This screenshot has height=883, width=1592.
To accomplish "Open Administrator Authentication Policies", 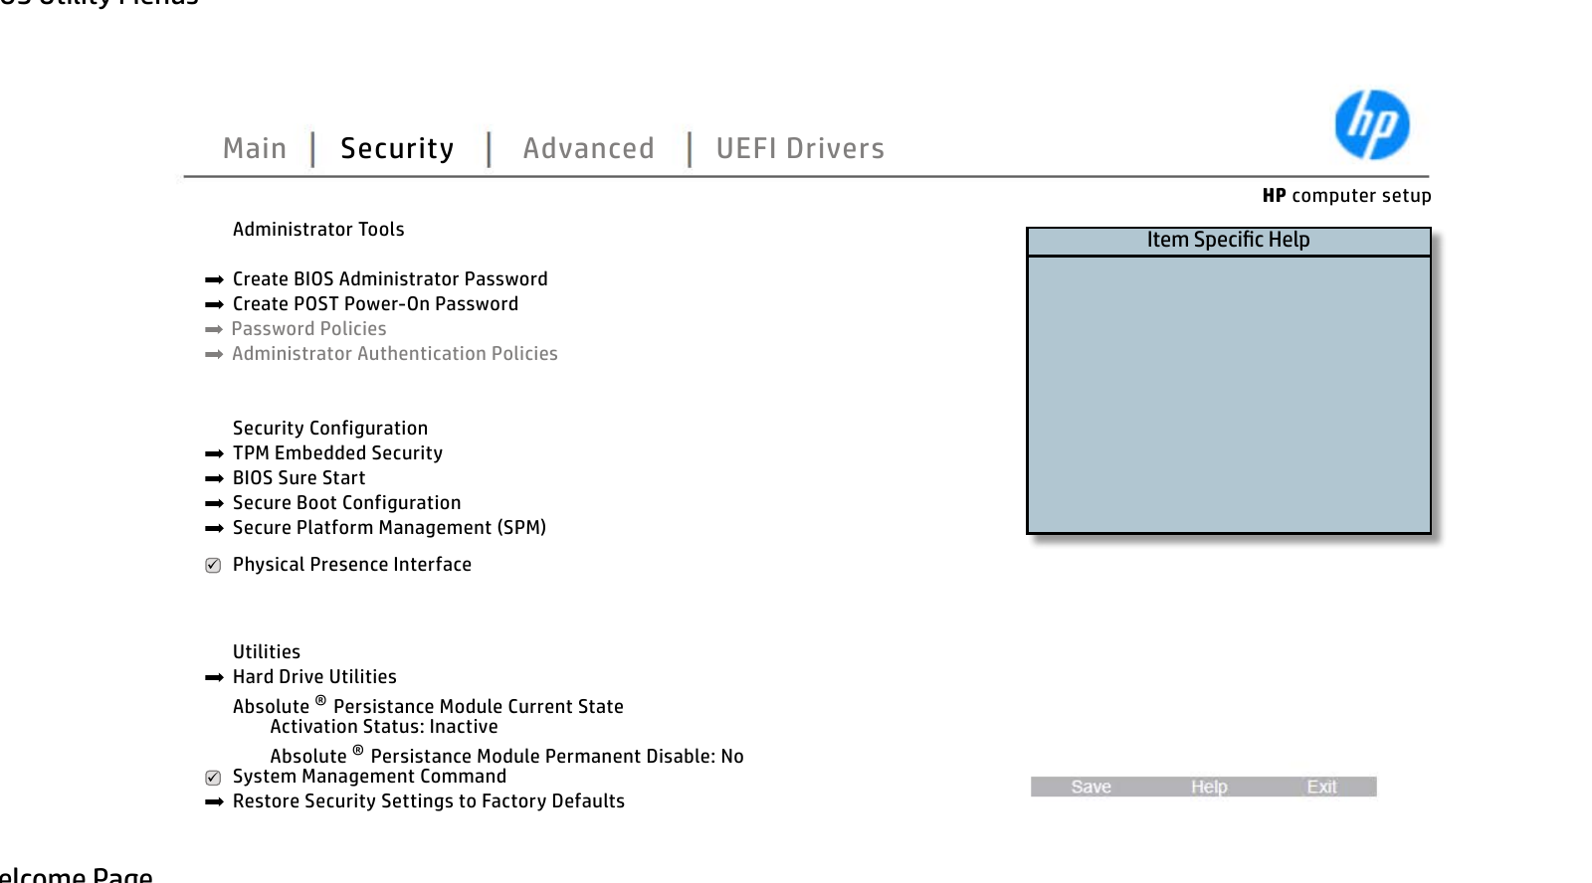I will click(395, 354).
